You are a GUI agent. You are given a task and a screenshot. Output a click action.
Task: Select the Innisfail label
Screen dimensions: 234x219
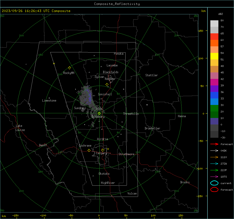[x=105, y=94]
